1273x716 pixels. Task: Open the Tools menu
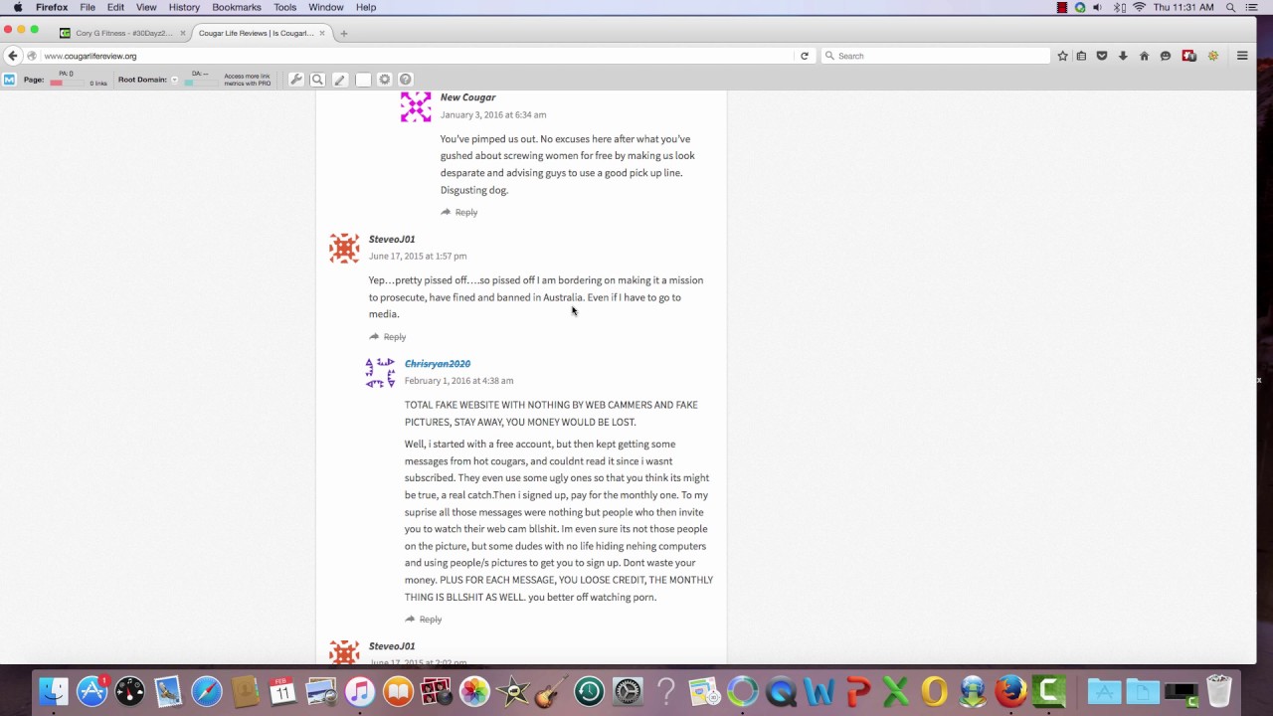click(284, 7)
